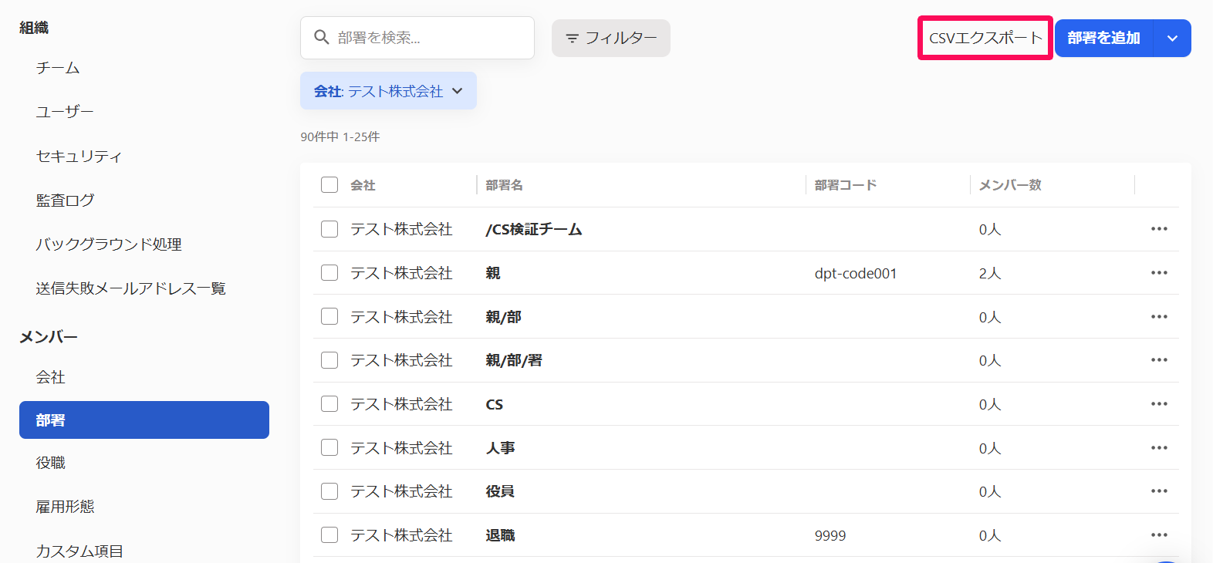Open more options for 退職 row
Viewport: 1213px width, 563px height.
pos(1159,535)
